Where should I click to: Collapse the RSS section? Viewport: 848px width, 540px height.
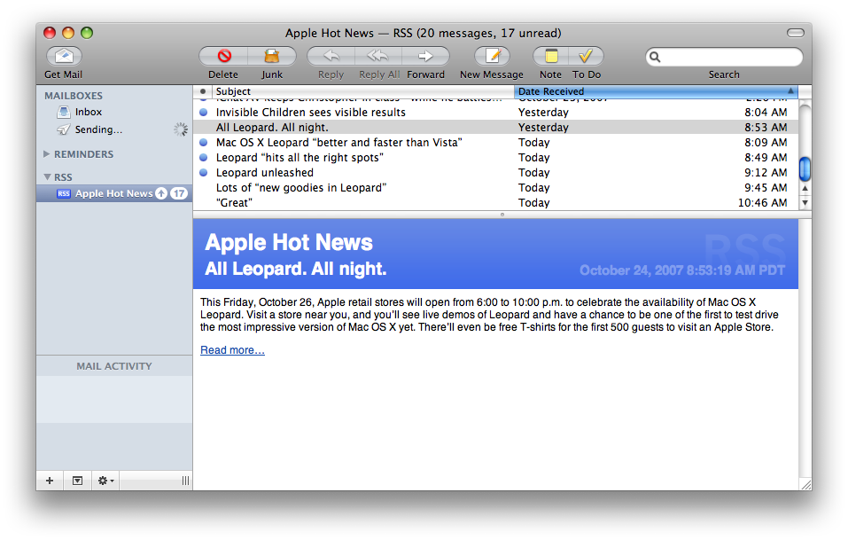pyautogui.click(x=47, y=177)
